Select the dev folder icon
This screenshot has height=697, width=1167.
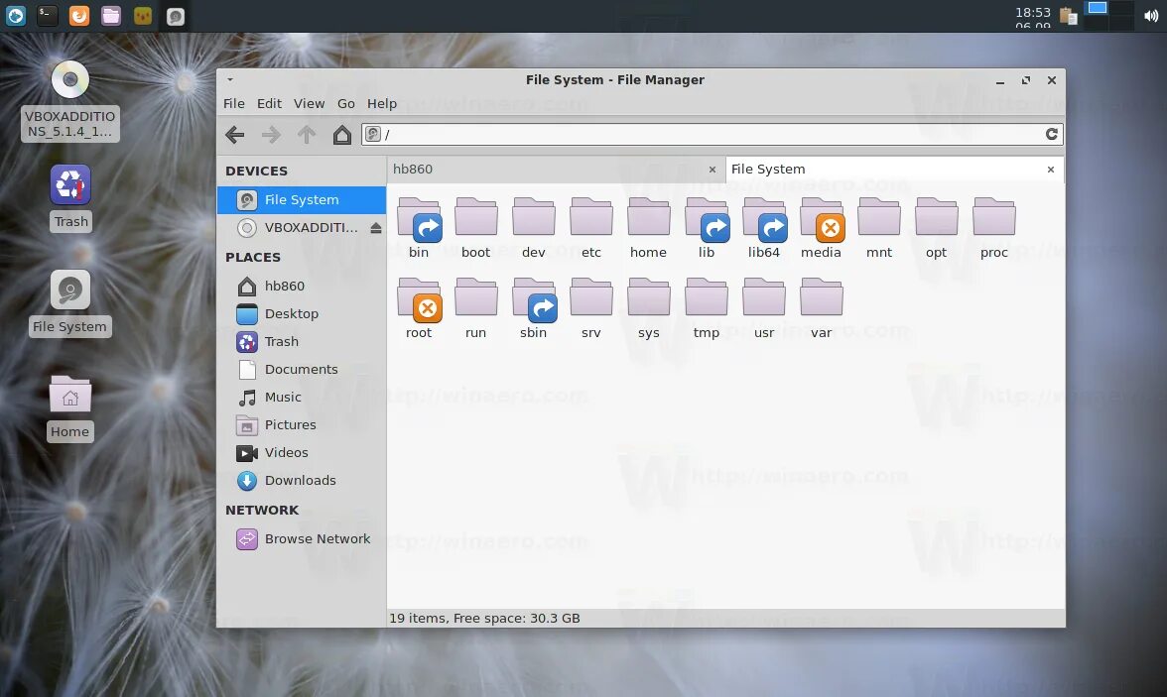click(x=534, y=217)
